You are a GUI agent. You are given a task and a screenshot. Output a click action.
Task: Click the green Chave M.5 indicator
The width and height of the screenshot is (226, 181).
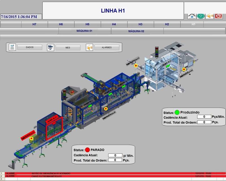168,66
